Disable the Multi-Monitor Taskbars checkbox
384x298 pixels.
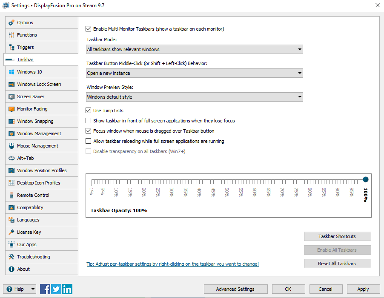coord(89,29)
